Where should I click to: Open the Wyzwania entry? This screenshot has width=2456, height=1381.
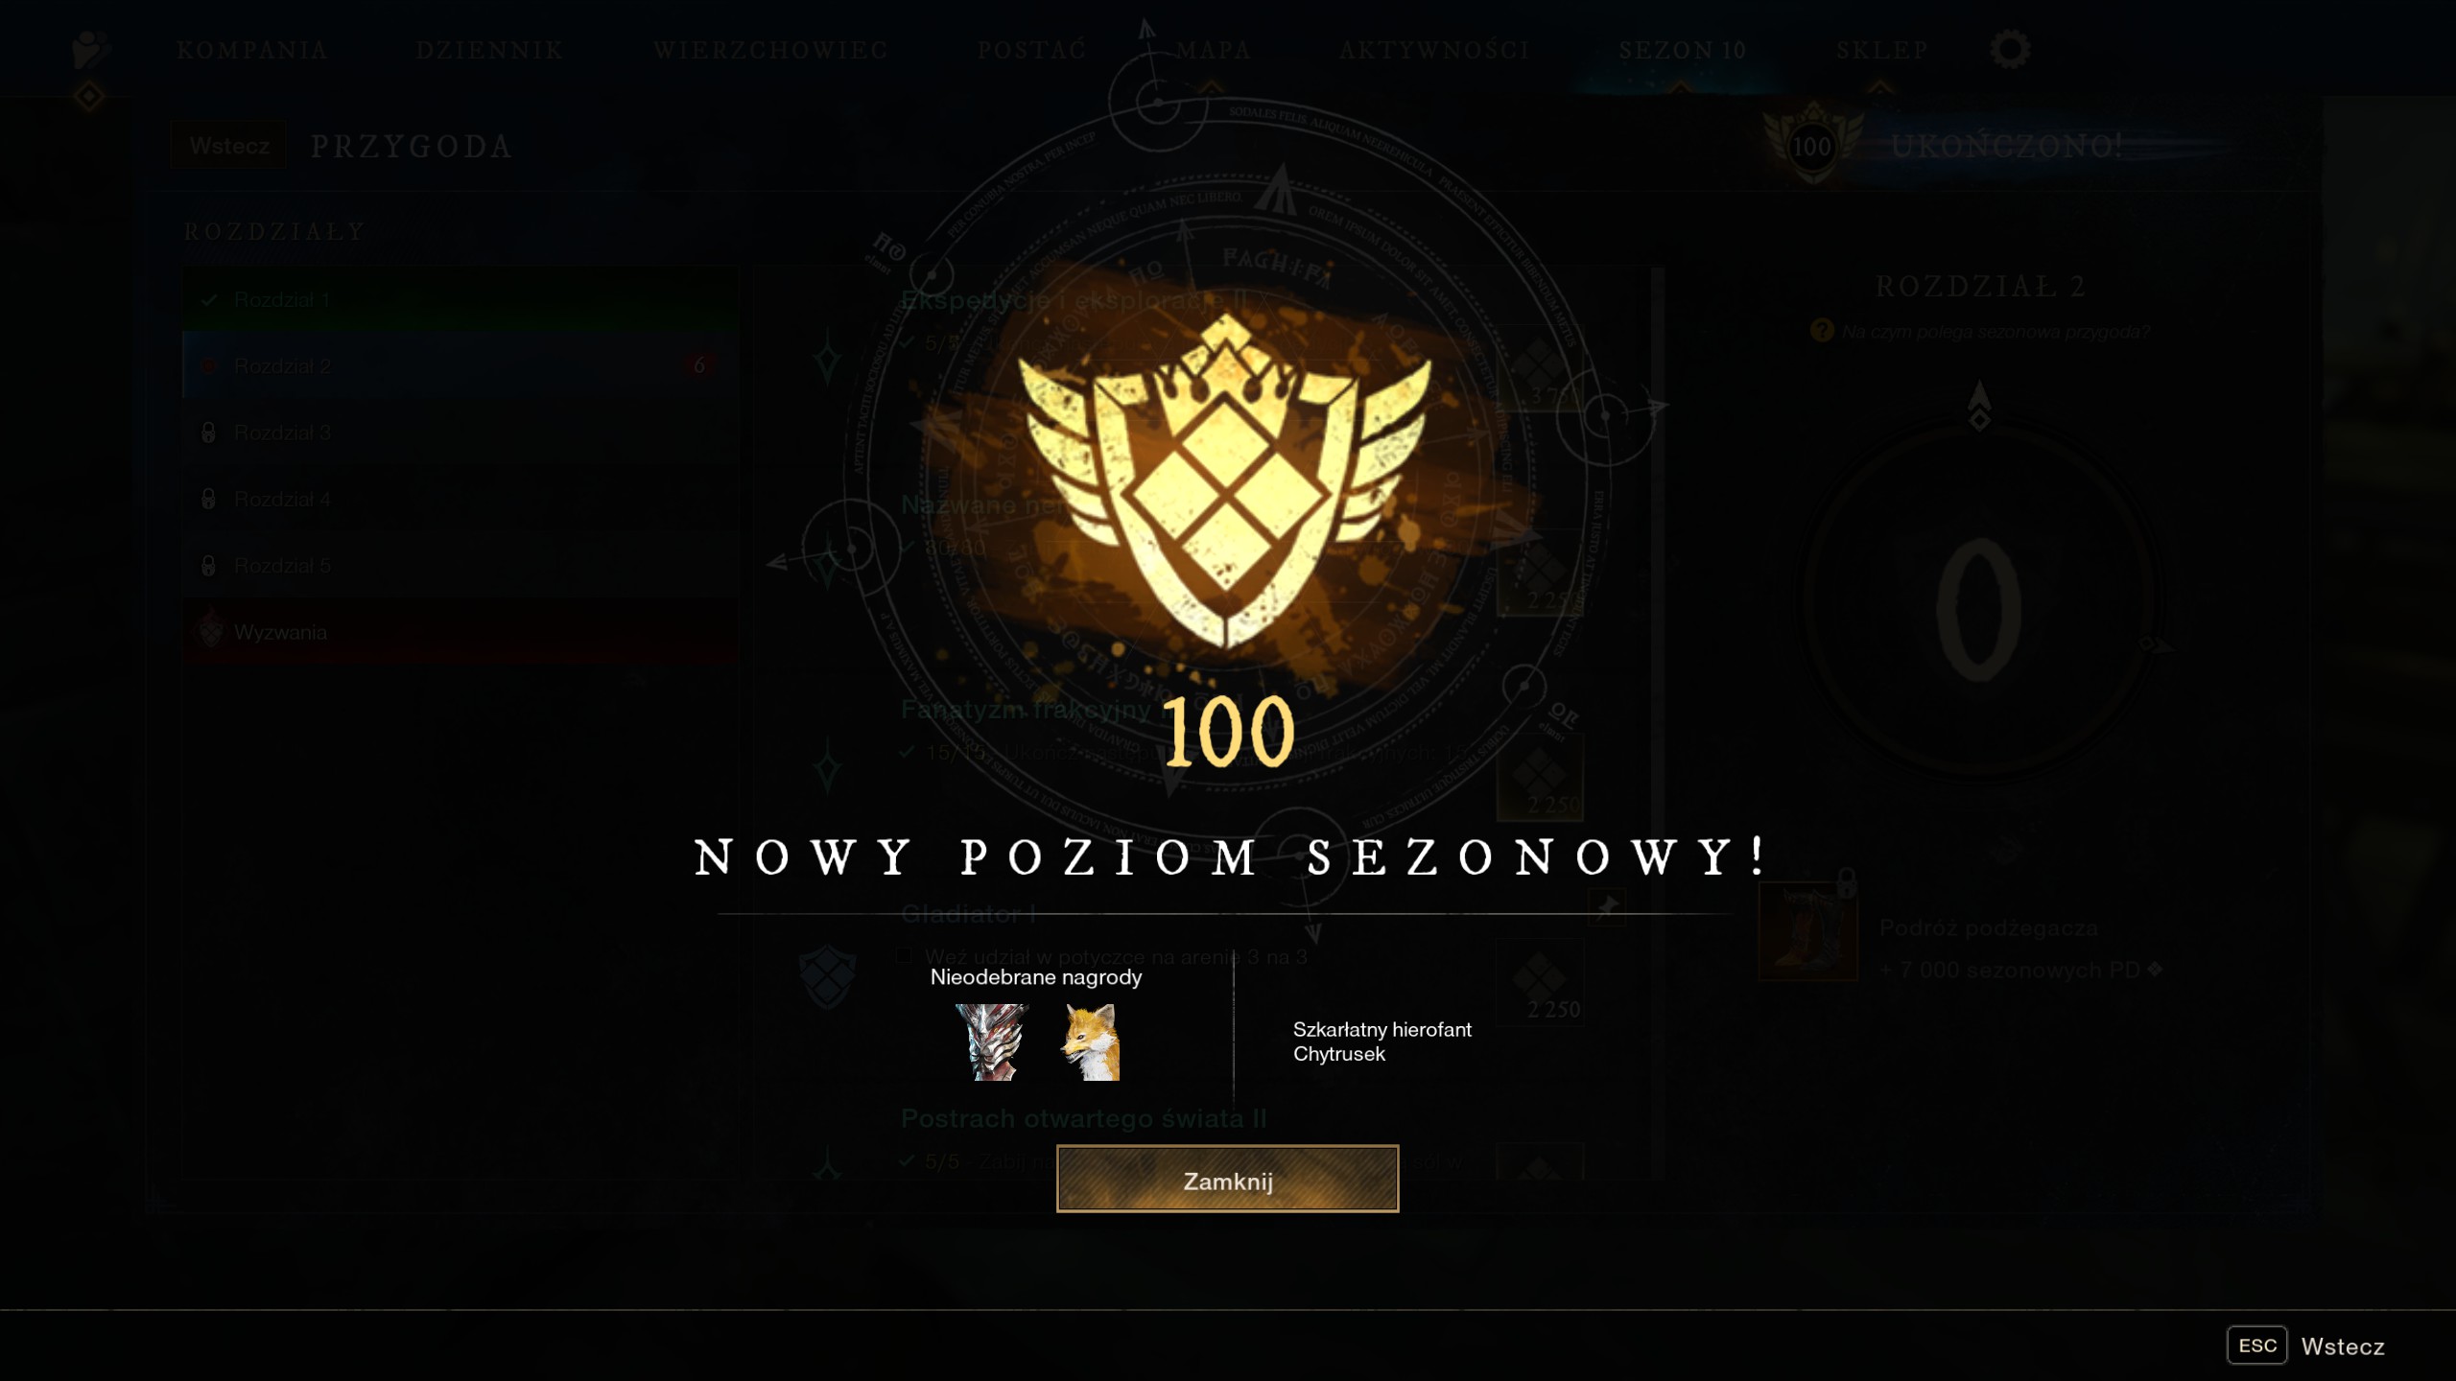coord(460,632)
